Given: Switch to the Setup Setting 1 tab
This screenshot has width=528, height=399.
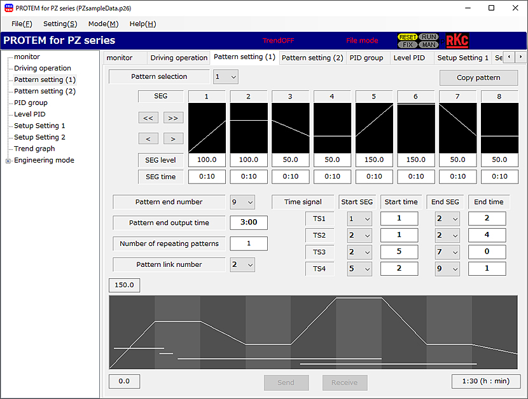Looking at the screenshot, I should pos(462,58).
